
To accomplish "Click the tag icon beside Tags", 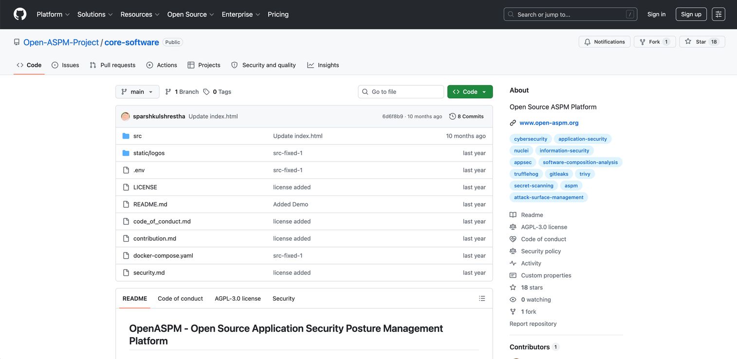I will (x=206, y=91).
